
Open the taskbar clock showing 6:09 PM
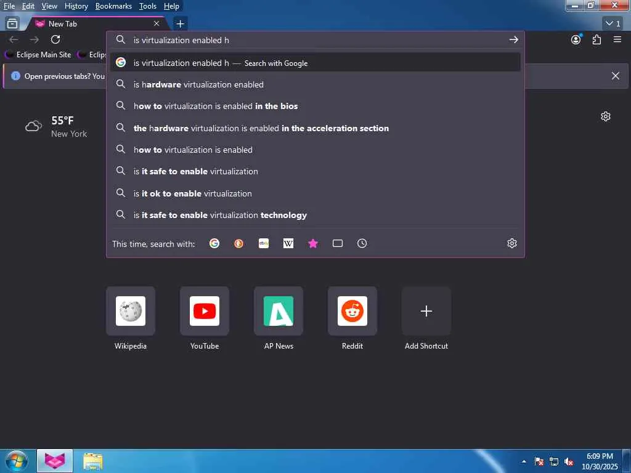600,461
